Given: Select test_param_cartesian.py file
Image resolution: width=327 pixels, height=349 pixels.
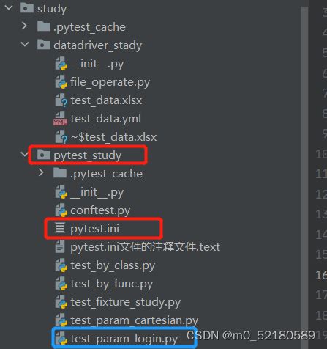Looking at the screenshot, I should [x=135, y=320].
